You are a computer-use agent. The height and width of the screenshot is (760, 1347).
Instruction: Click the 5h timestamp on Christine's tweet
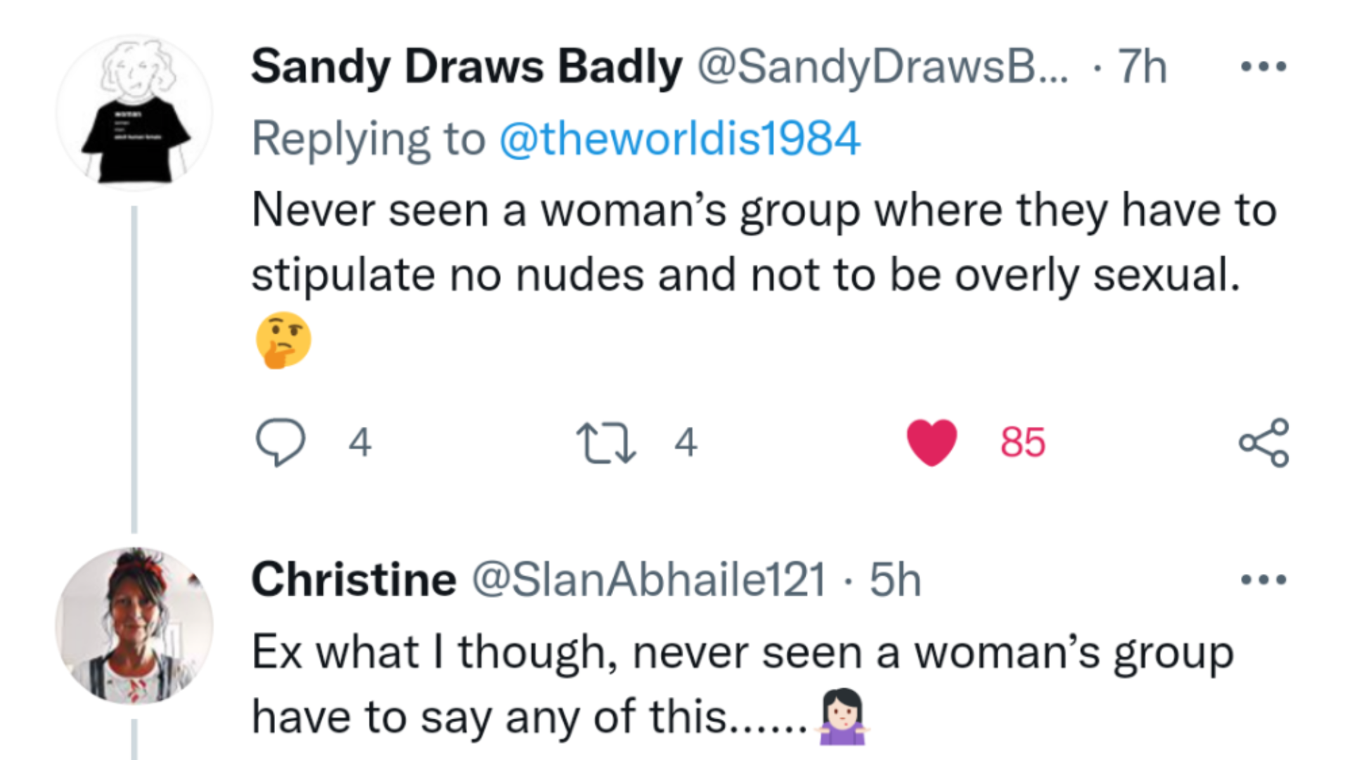coord(895,580)
